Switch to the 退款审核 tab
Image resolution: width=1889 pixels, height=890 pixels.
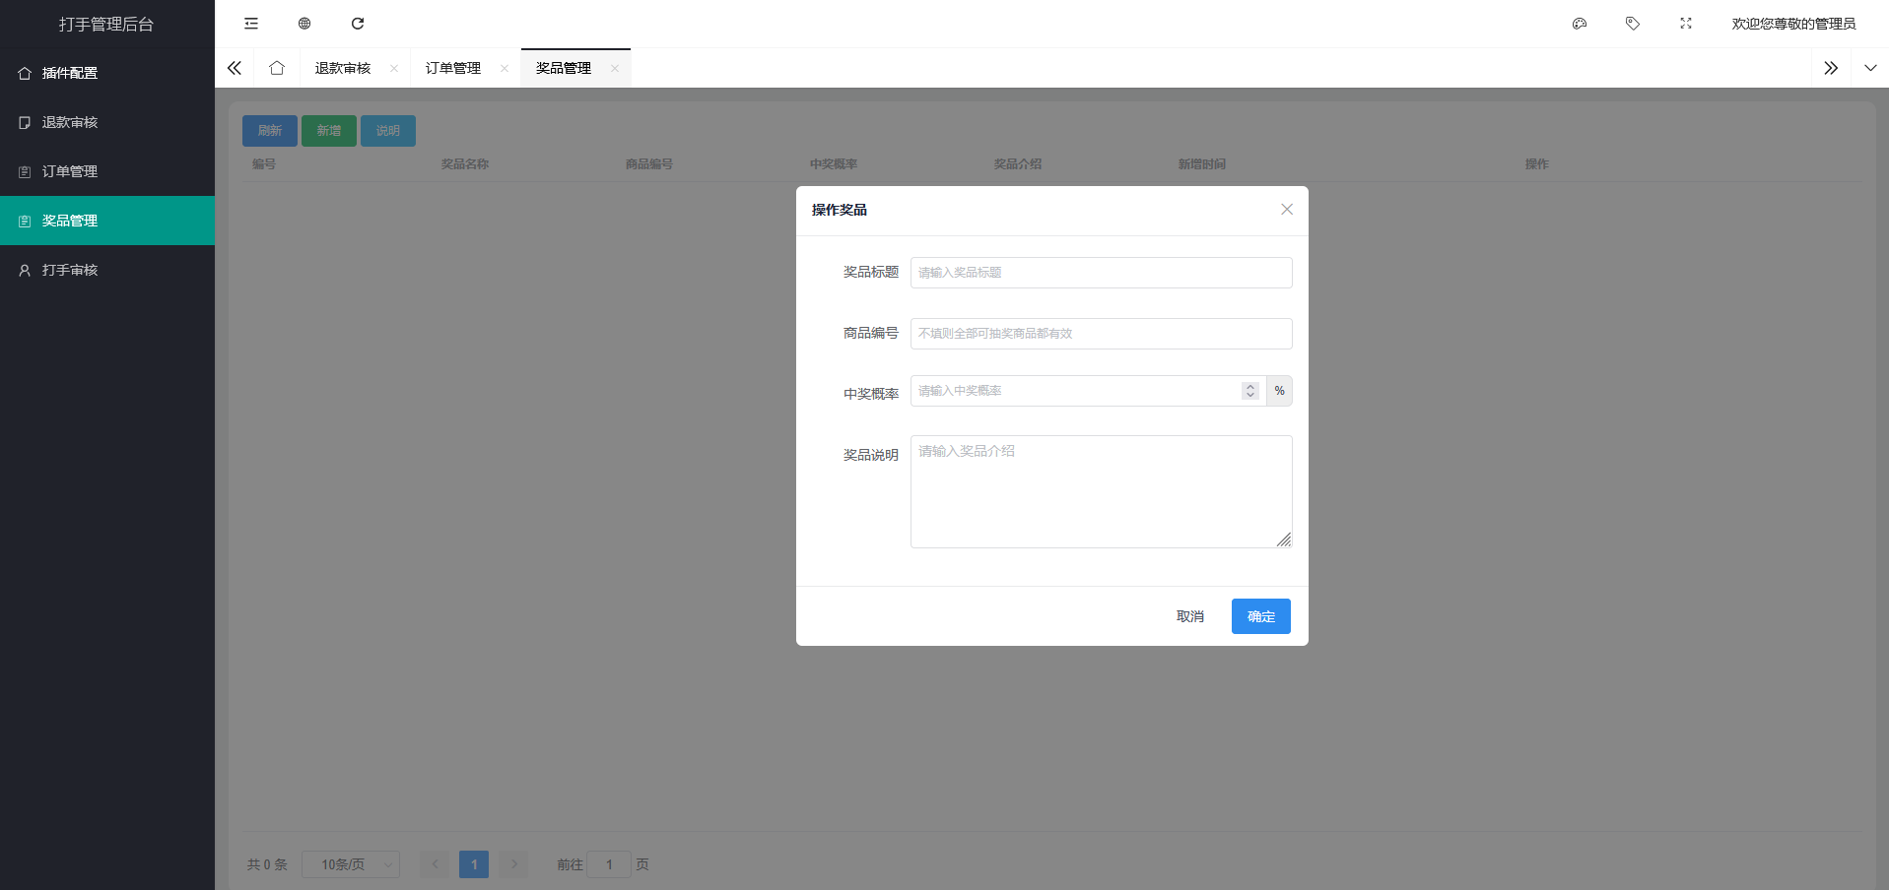pyautogui.click(x=343, y=68)
